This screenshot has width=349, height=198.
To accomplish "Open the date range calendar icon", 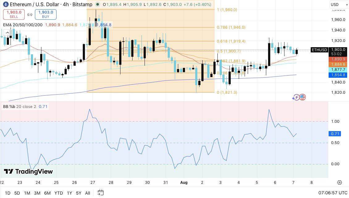I will tap(101, 193).
